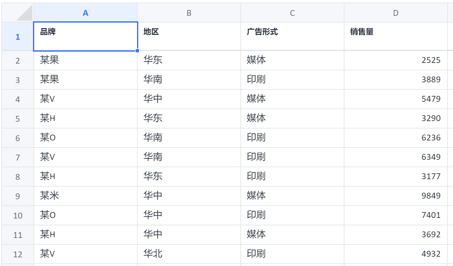Select row 12 header
This screenshot has height=266, width=453.
point(17,254)
